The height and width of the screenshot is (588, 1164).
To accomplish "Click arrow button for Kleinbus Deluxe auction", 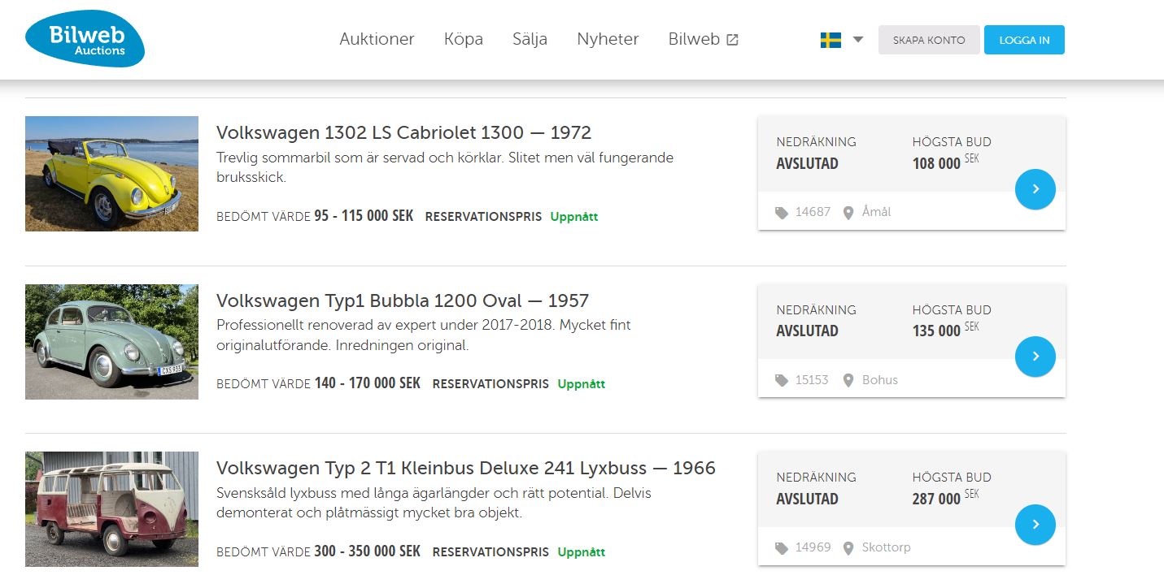I will point(1035,525).
